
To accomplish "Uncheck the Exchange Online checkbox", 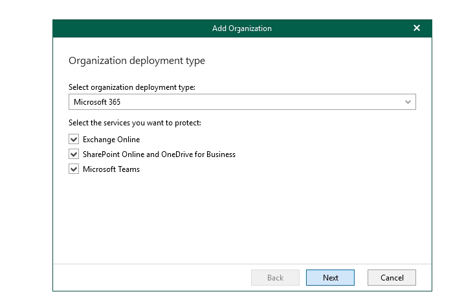I will click(74, 139).
